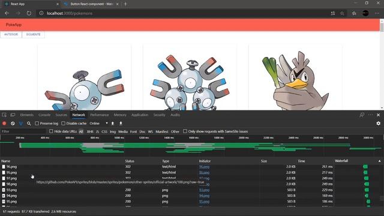This screenshot has width=384, height=216.
Task: Filter requests by Font
Action: click(133, 131)
